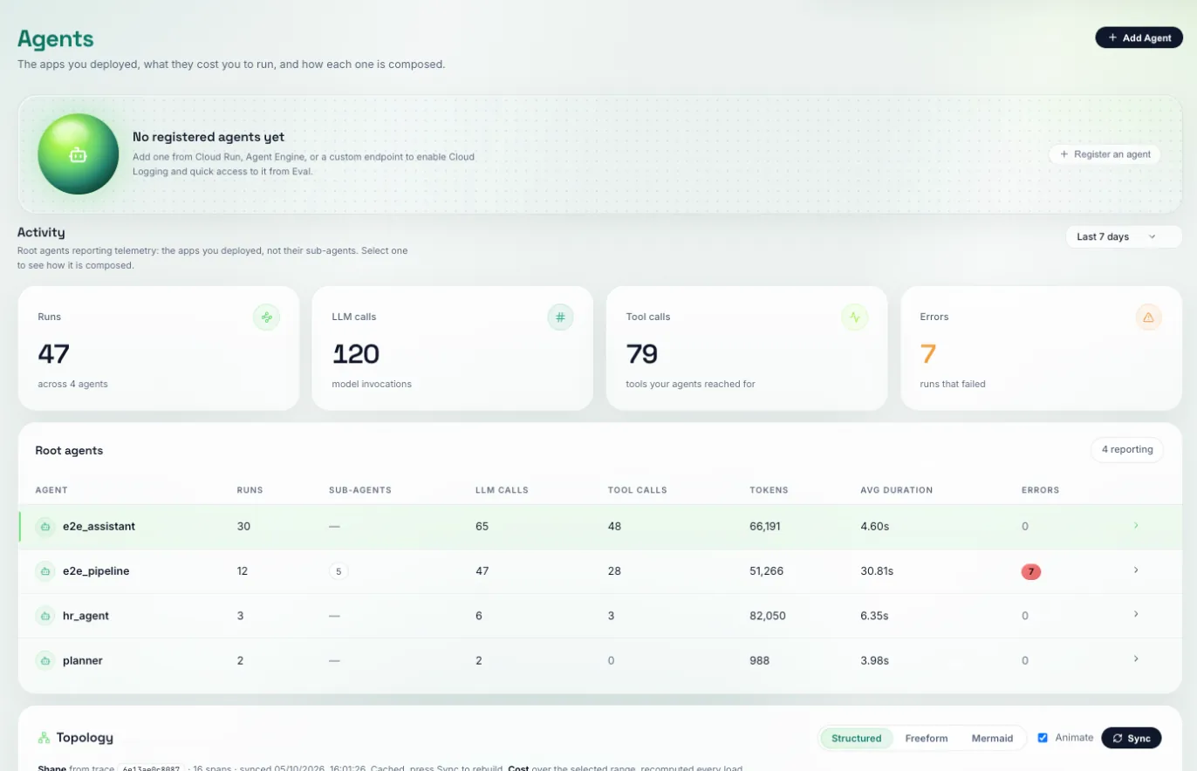This screenshot has height=771, width=1197.
Task: Select the e2e_pipeline agent name
Action: [x=96, y=571]
